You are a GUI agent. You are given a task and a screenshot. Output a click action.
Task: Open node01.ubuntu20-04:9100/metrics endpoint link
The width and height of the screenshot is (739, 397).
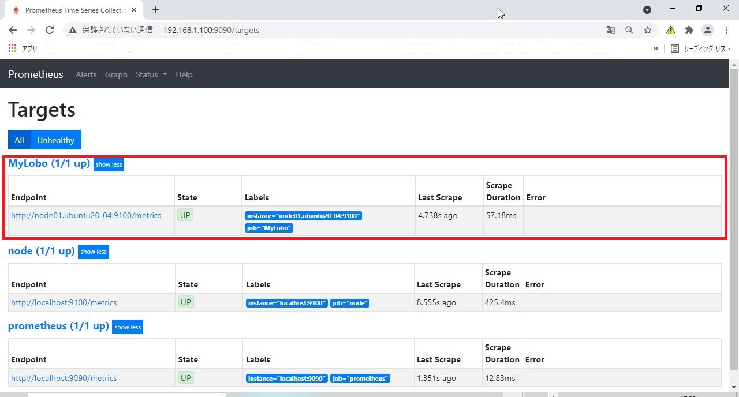(x=86, y=215)
